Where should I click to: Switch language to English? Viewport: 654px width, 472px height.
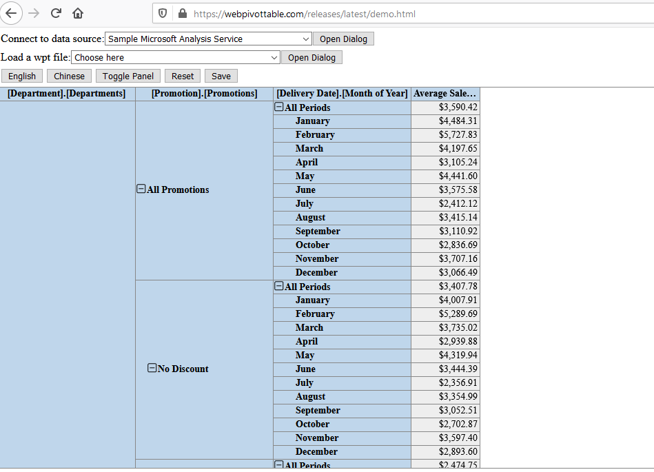click(22, 76)
